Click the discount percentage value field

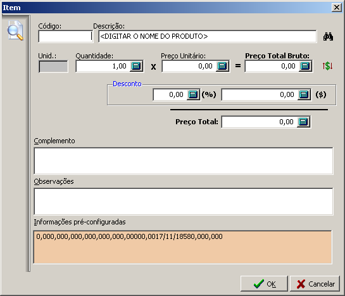170,94
